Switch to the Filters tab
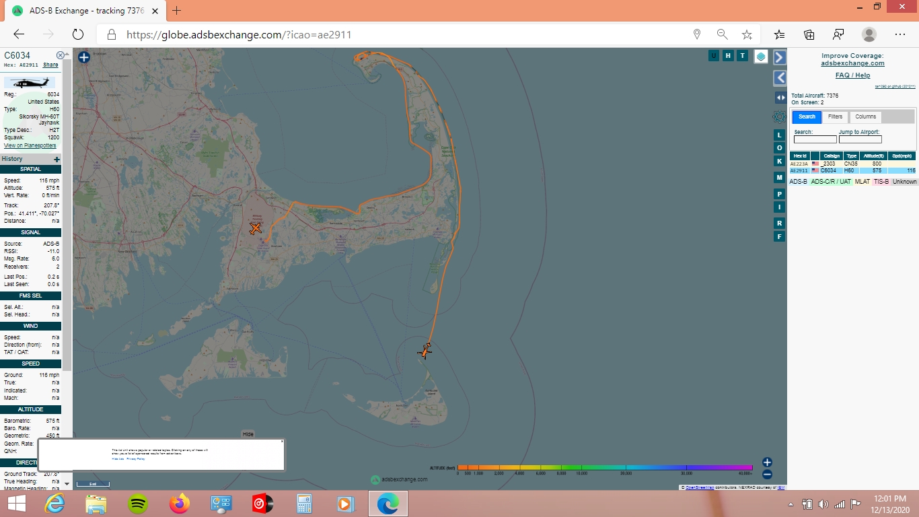 click(835, 116)
